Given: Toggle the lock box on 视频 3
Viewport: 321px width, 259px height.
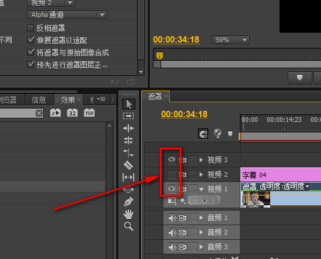Looking at the screenshot, I should [193, 160].
